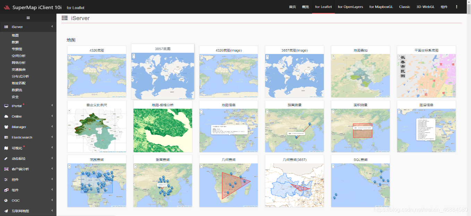The image size is (471, 216).
Task: Open the 自定义比例尺 example thumbnail
Action: pyautogui.click(x=97, y=126)
